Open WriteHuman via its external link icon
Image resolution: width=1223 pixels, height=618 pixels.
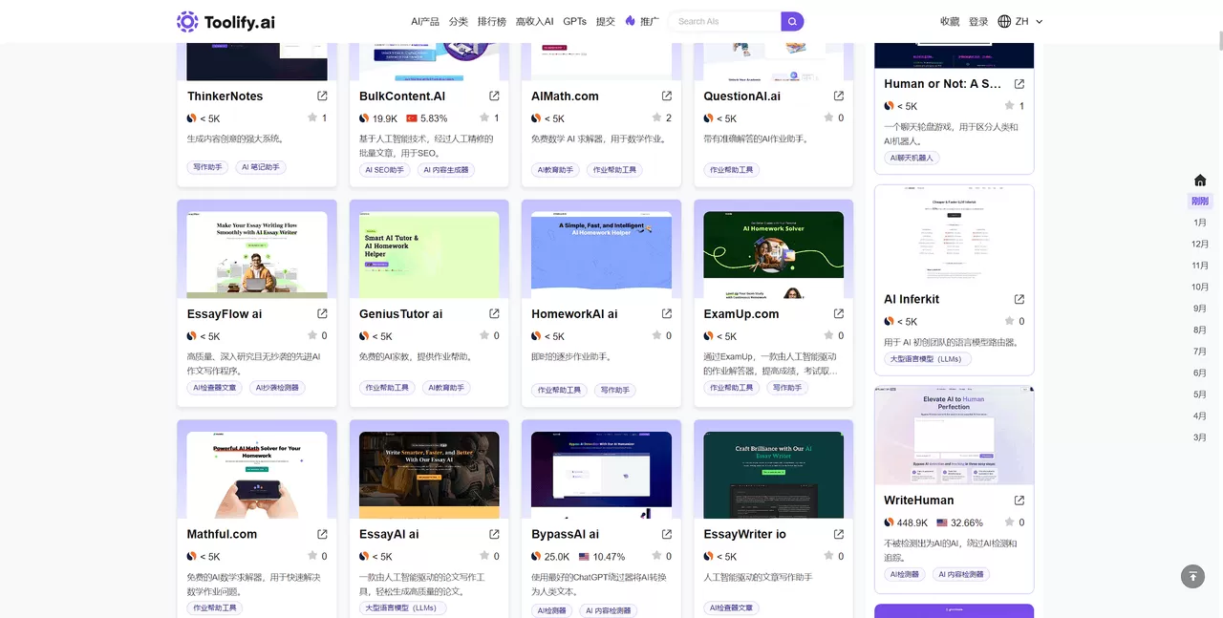point(1019,500)
